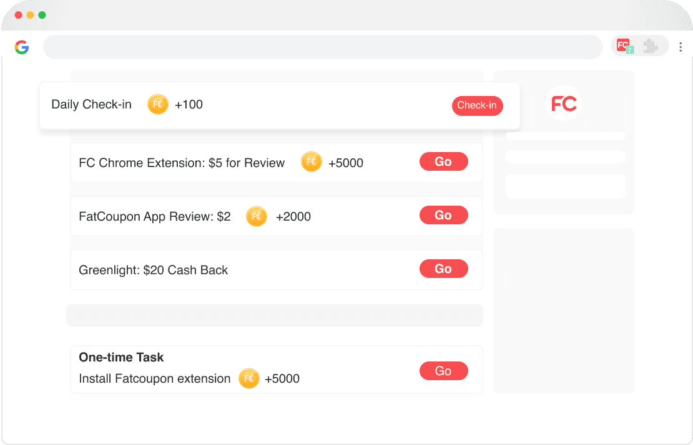
Task: Go to Install Fatcoupon extension task
Action: tap(444, 371)
